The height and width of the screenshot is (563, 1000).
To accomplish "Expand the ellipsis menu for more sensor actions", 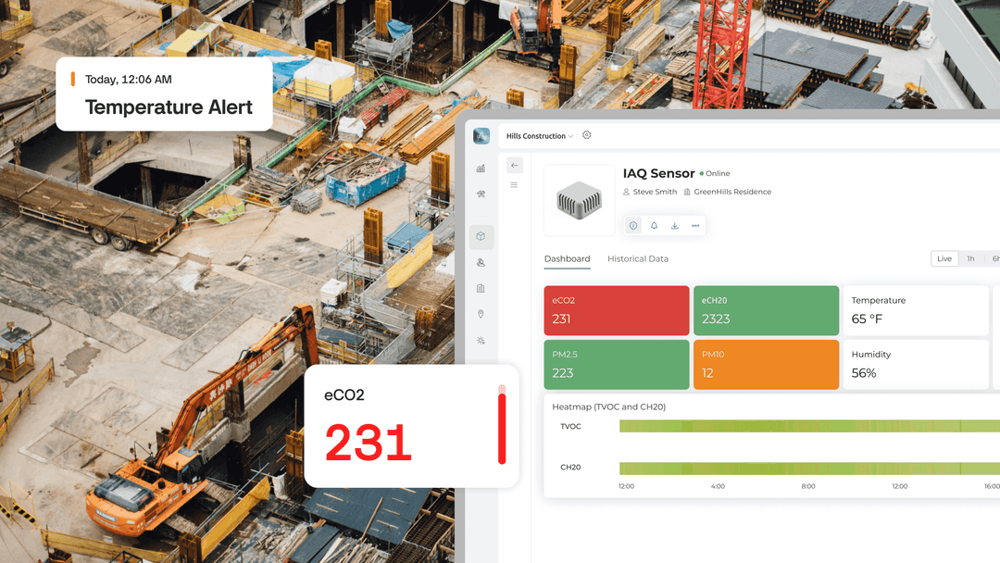I will pyautogui.click(x=695, y=225).
